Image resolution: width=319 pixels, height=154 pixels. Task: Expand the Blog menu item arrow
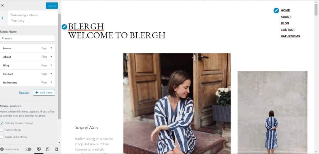pos(51,65)
